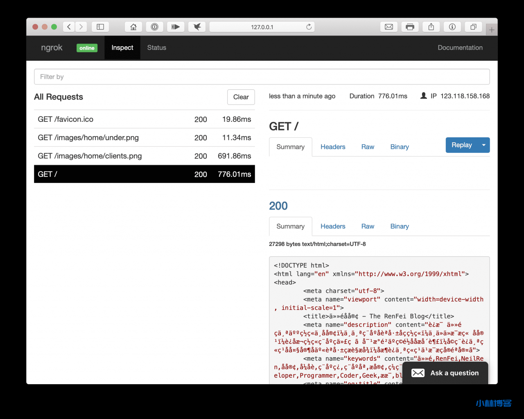Open the share sheet icon
Image resolution: width=524 pixels, height=419 pixels.
point(431,27)
